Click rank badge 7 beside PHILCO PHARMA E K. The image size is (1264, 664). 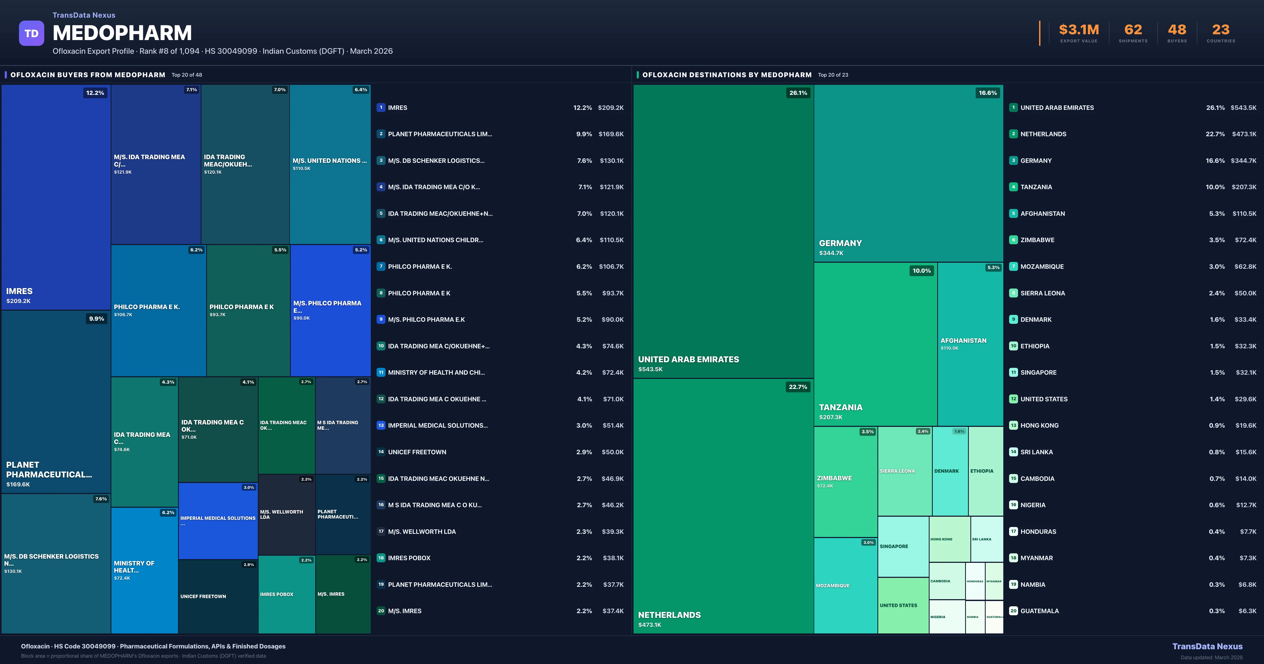pos(381,267)
